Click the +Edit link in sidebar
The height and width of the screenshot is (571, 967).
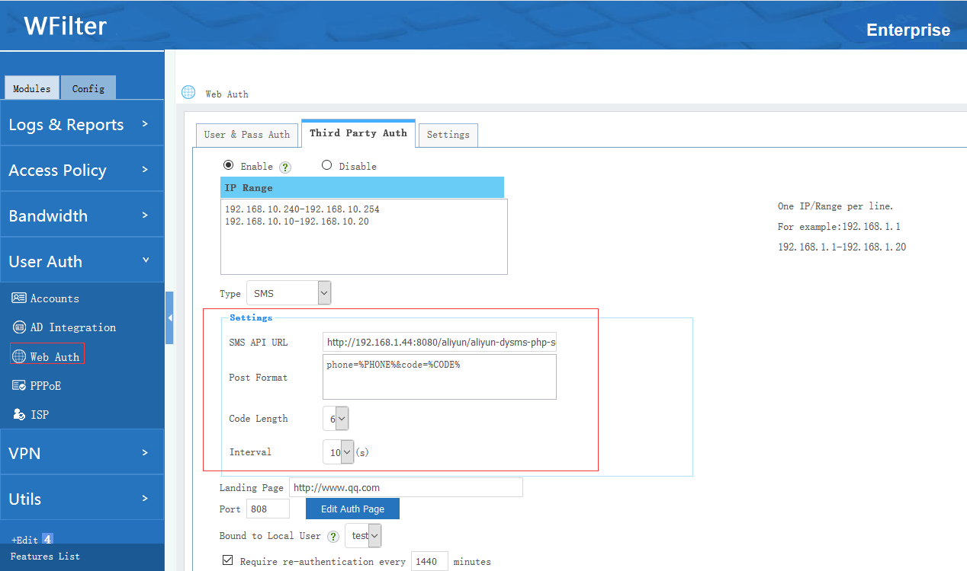24,540
